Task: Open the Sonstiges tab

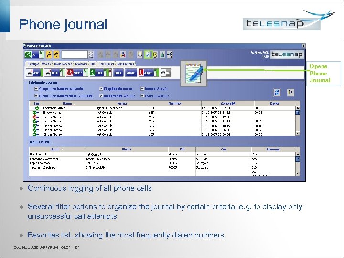Action: click(x=33, y=64)
